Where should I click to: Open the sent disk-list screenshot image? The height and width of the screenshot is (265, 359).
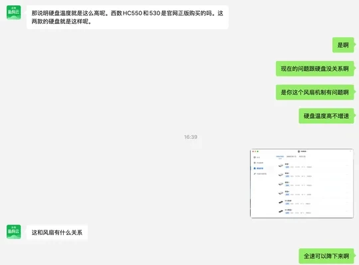pyautogui.click(x=302, y=183)
